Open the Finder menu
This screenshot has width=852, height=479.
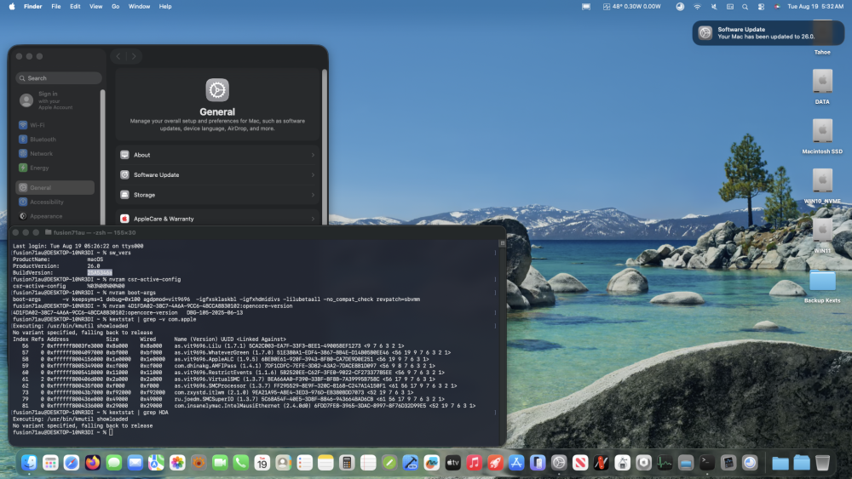(32, 7)
